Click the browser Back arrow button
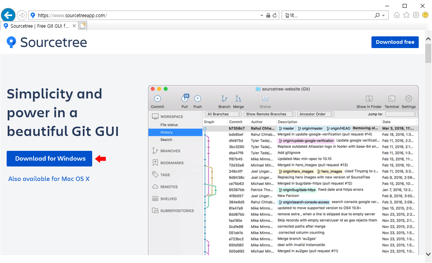Screen dimensions: 432x263 (8, 15)
